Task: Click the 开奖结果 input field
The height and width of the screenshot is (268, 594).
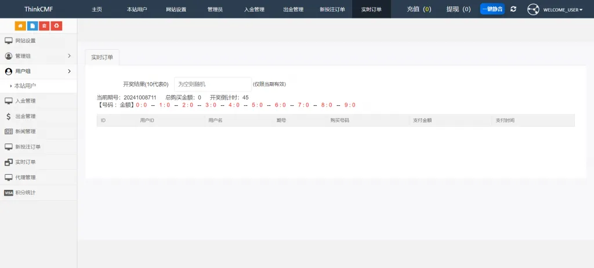Action: 212,84
